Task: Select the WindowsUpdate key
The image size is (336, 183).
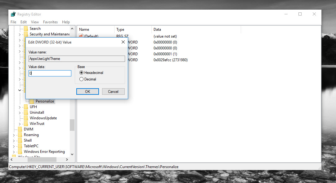Action: [43, 118]
